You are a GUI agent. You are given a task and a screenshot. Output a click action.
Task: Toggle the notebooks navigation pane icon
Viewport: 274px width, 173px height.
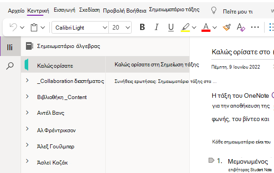(x=10, y=47)
